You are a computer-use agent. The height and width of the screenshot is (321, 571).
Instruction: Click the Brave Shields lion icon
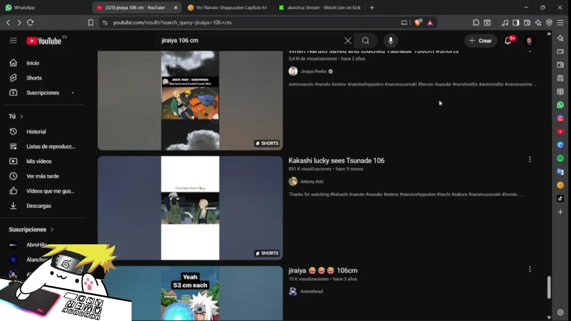[418, 22]
